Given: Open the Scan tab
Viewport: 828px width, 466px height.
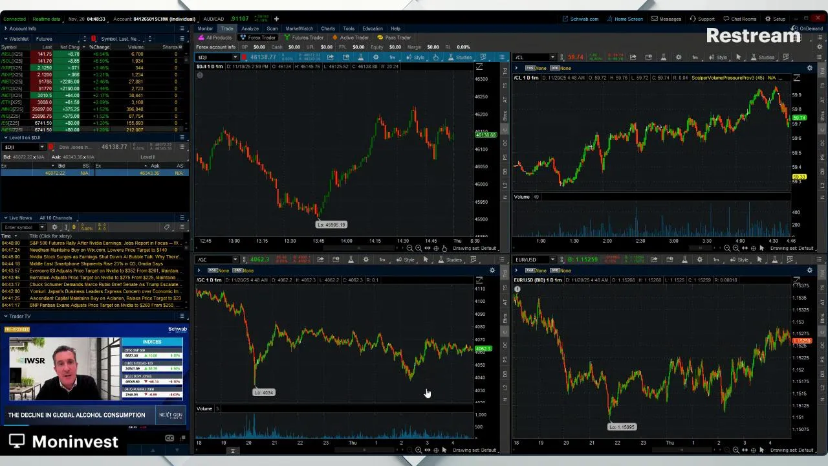Looking at the screenshot, I should pyautogui.click(x=272, y=28).
